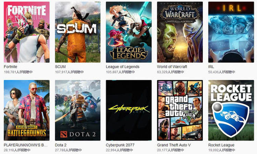Open Grand Theft Auto V cover art

(x=180, y=110)
